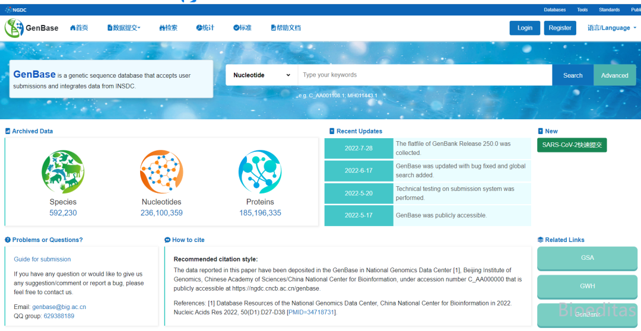Open the 首页 home menu item

click(79, 28)
